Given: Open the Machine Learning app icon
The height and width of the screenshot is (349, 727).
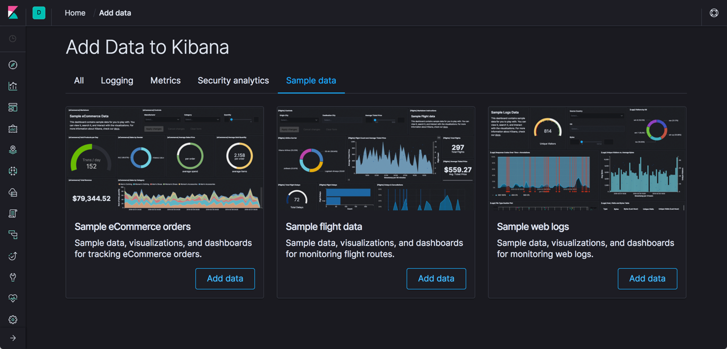Looking at the screenshot, I should coord(13,171).
